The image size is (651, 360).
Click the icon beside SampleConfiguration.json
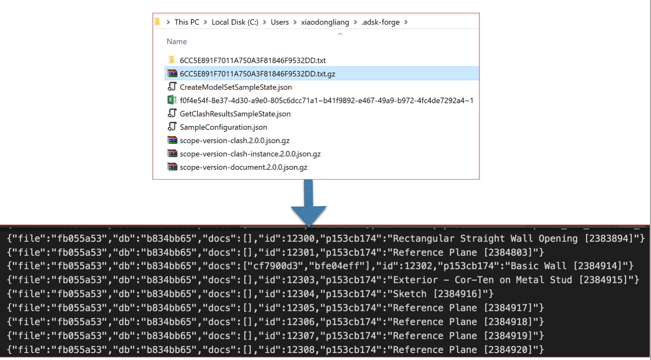pyautogui.click(x=172, y=127)
